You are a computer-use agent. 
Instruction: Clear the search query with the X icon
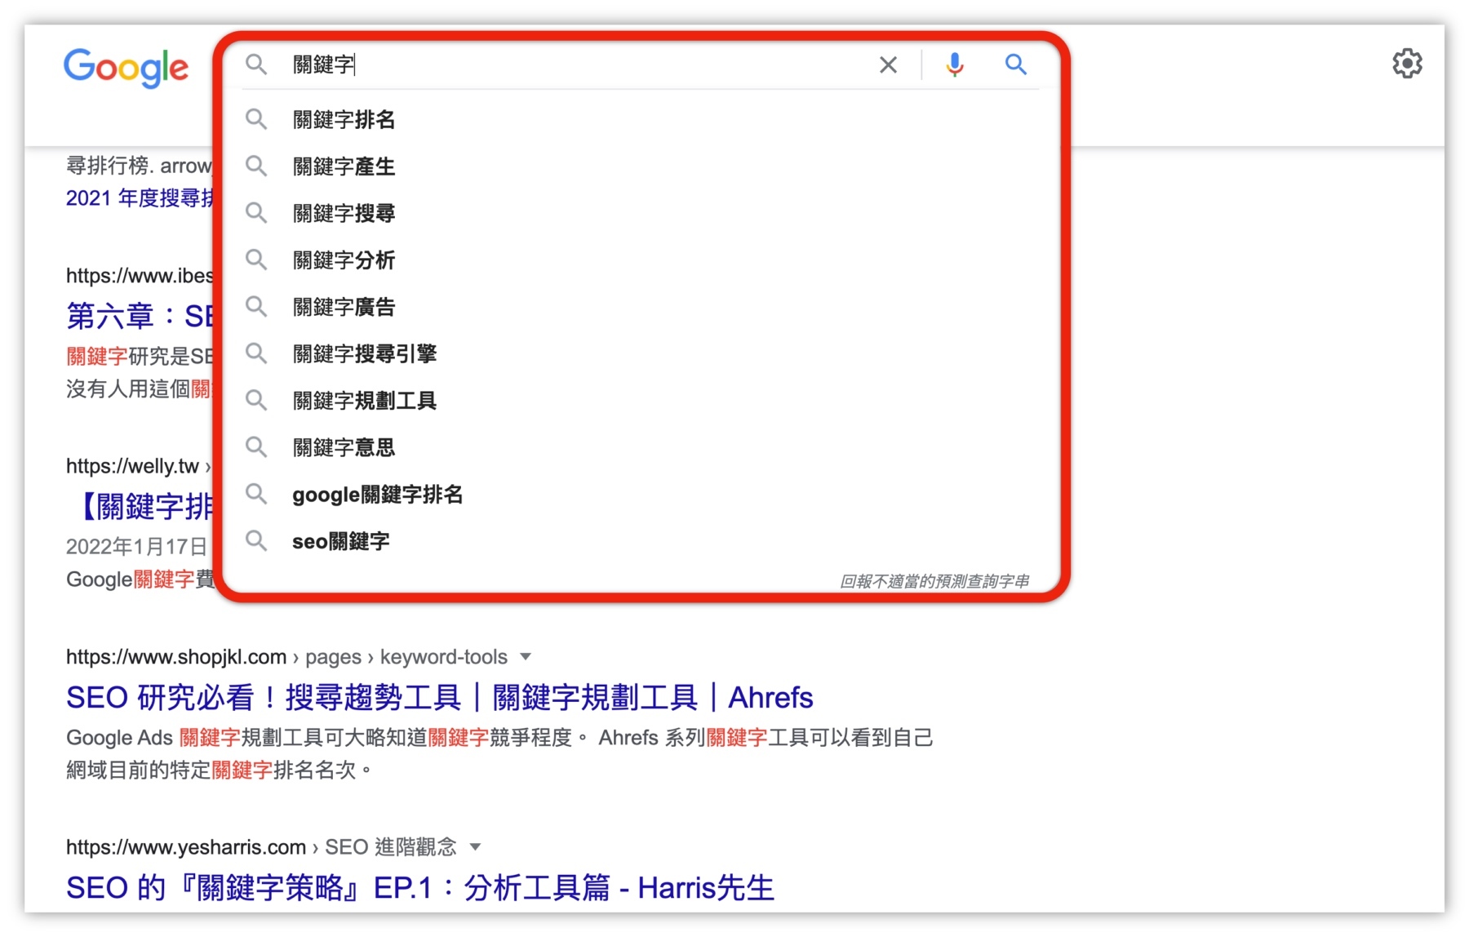click(x=888, y=64)
